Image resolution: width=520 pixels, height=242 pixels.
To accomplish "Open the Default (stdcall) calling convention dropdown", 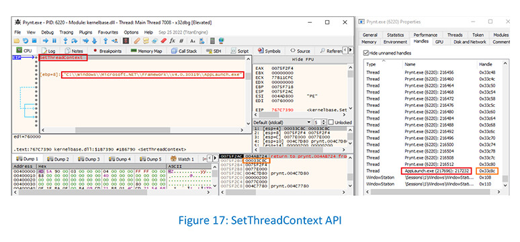I will (283, 122).
